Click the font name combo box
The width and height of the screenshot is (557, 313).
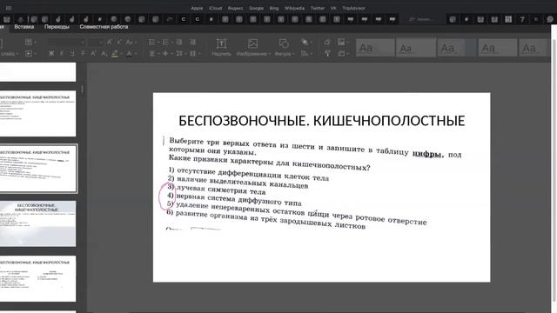click(66, 43)
